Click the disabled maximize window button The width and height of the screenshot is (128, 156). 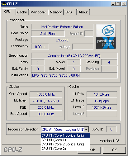(x=118, y=4)
